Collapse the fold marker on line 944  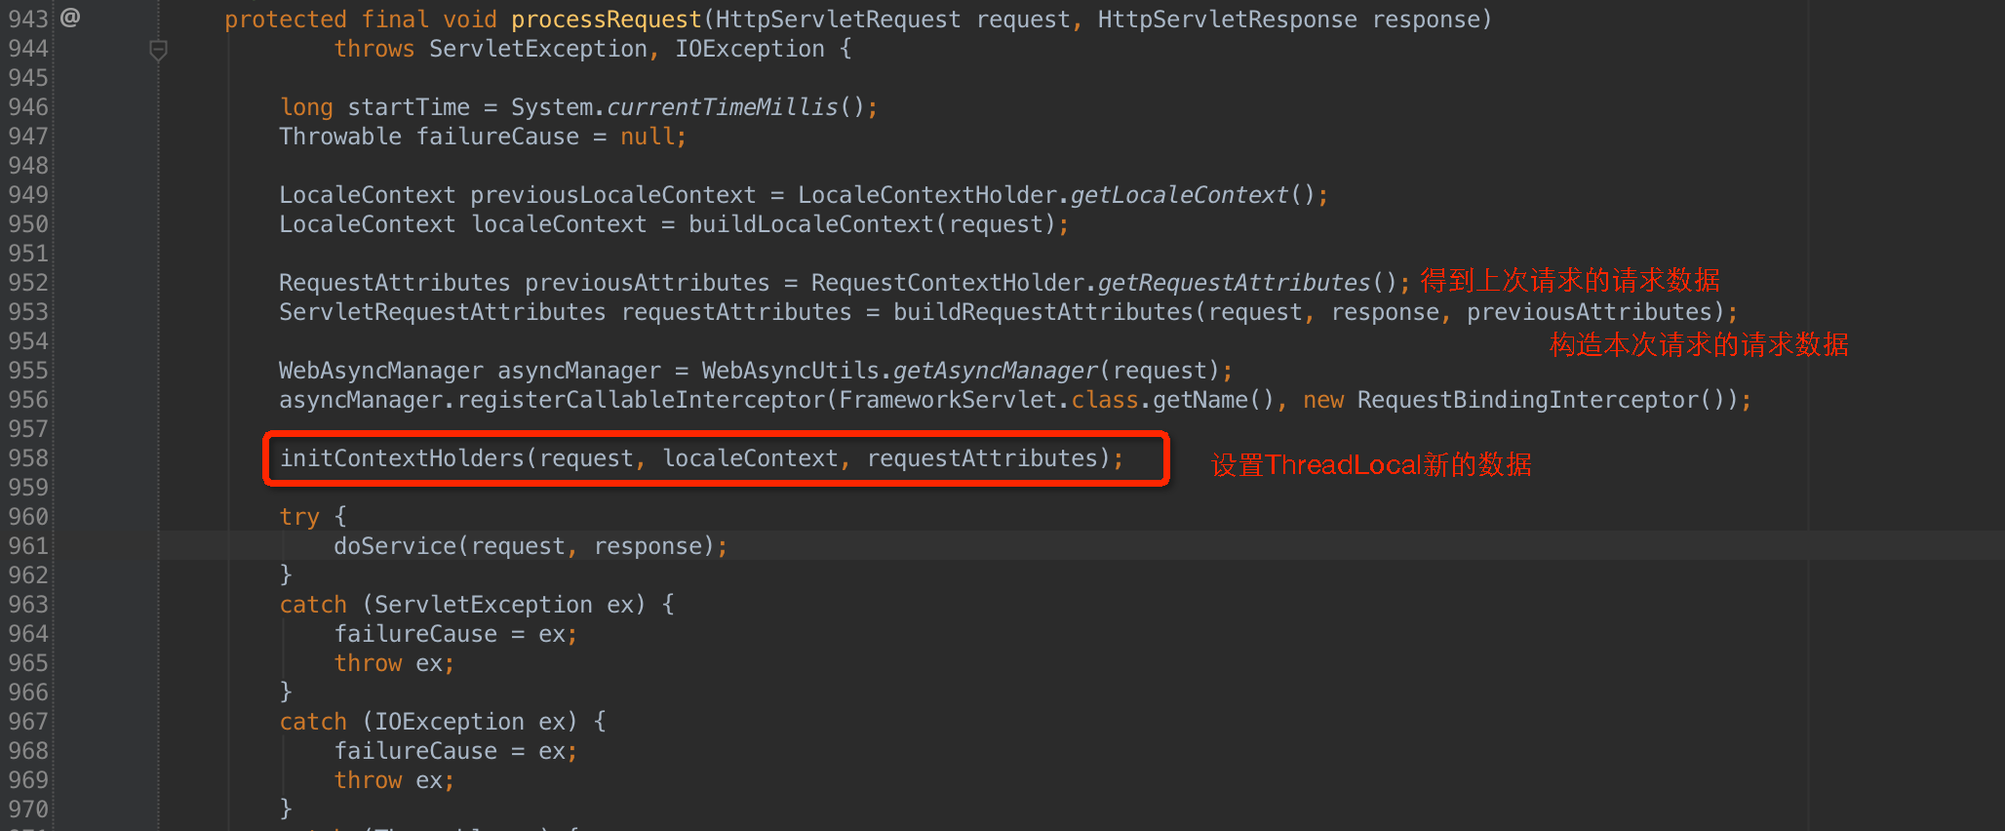point(158,49)
